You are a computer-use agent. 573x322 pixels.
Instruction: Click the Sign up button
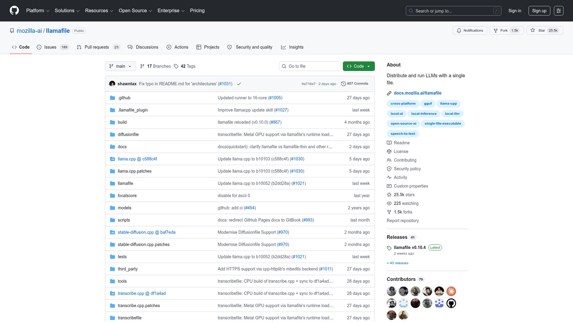pos(539,11)
